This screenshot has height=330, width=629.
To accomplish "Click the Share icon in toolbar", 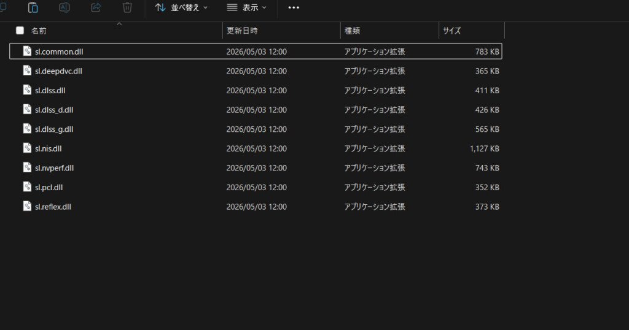I will coord(96,7).
